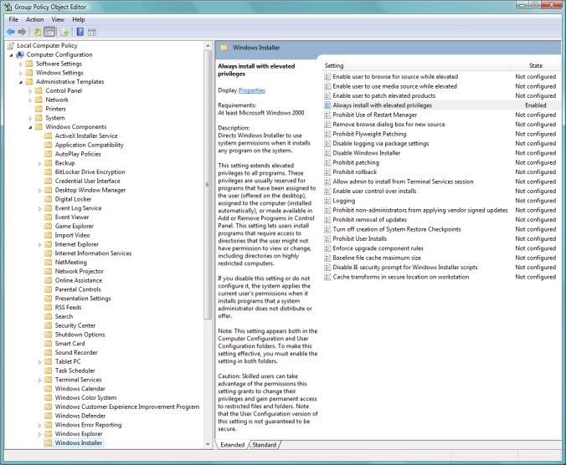This screenshot has height=465, width=566.
Task: Select ActiveX Installer Service in the tree
Action: pos(86,135)
